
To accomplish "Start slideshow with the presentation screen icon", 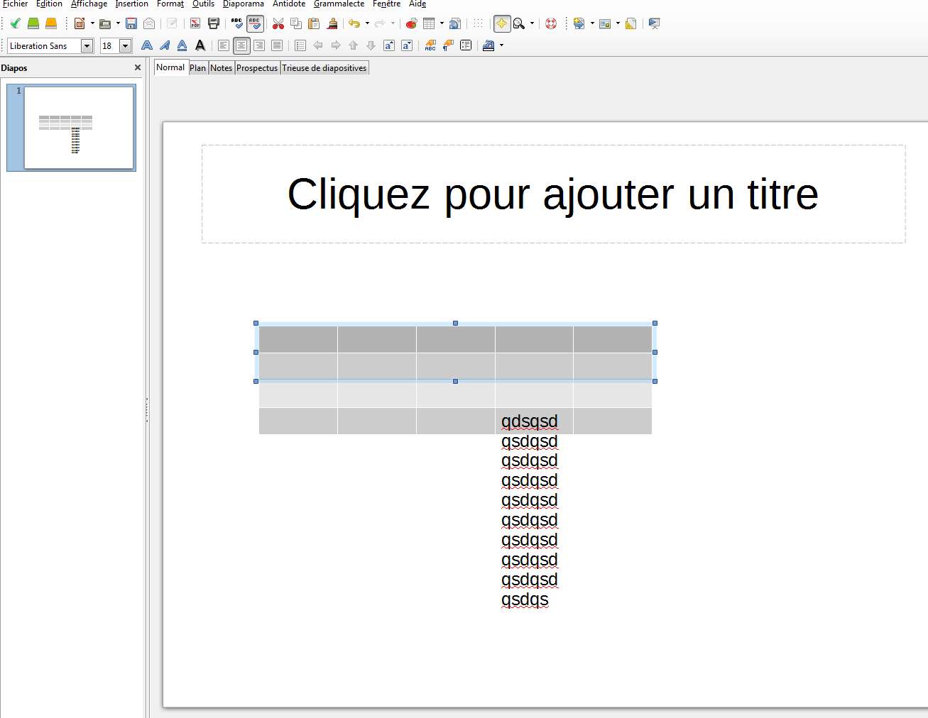I will click(x=655, y=23).
